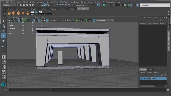Open the shelf tab selector menu
Viewport: 171px width, 96px height.
(4, 9)
